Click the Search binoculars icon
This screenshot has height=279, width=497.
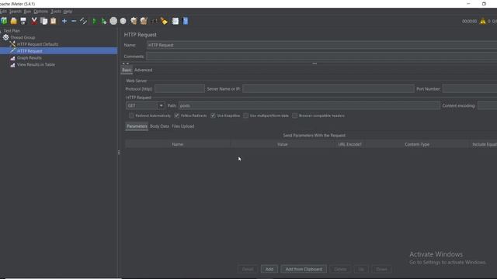155,21
